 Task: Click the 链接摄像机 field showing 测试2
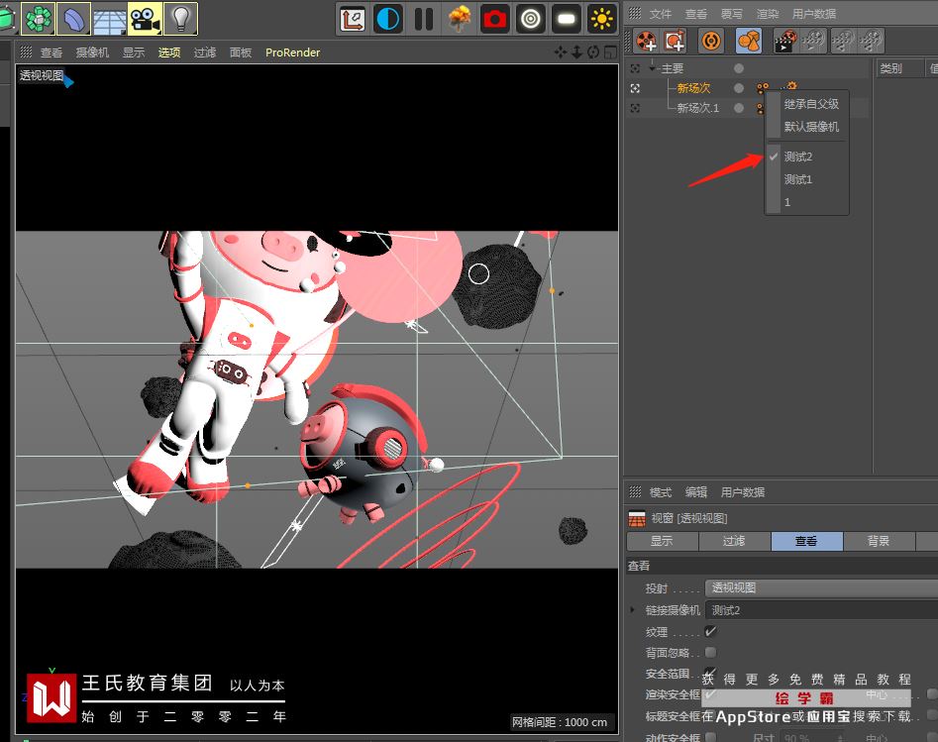[821, 610]
